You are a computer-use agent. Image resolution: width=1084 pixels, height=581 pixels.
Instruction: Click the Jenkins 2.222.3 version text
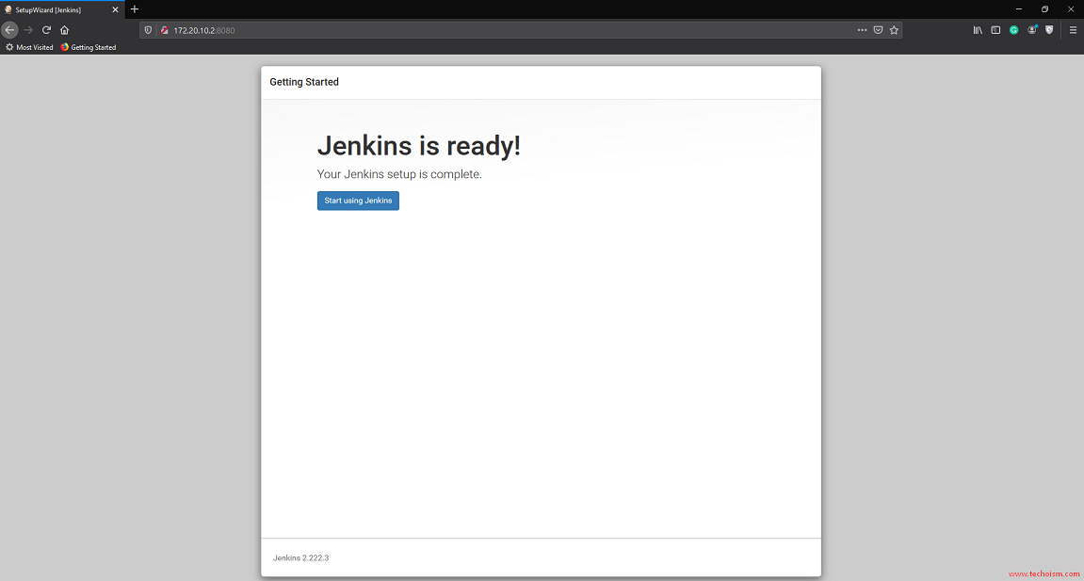(x=300, y=557)
